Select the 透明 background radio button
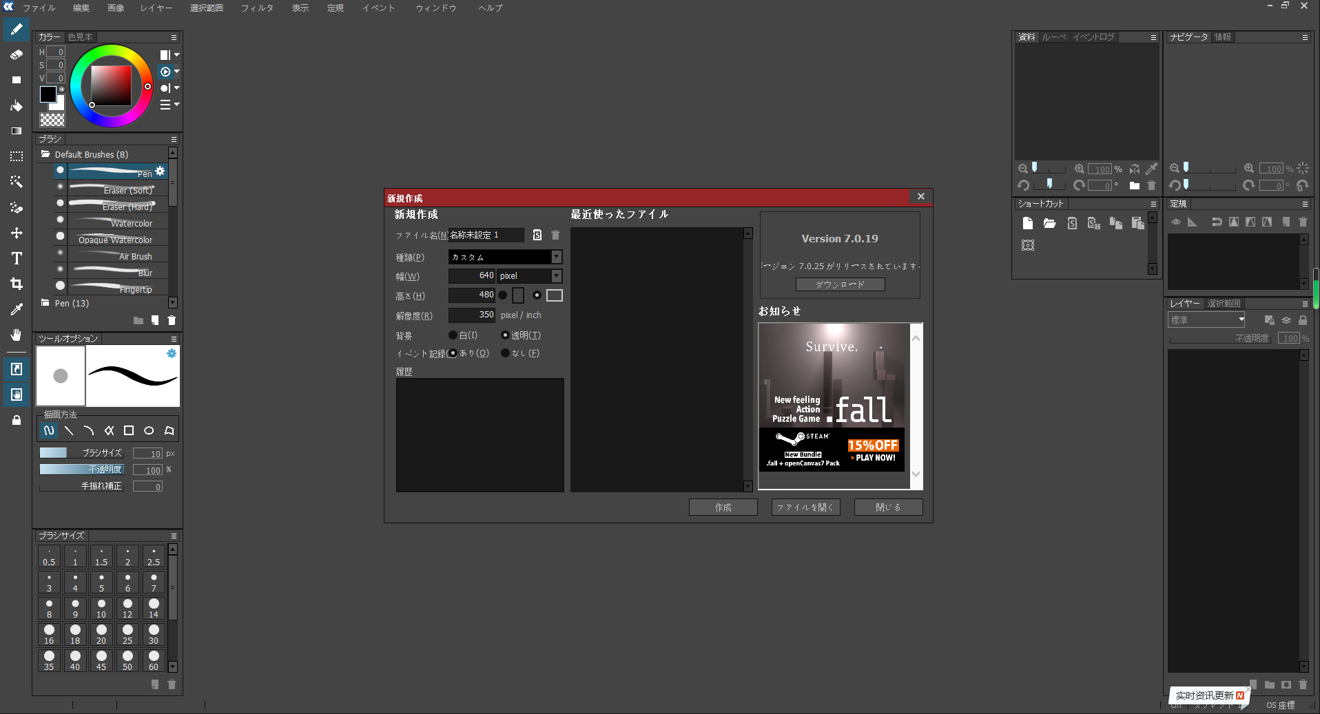1320x714 pixels. 506,335
